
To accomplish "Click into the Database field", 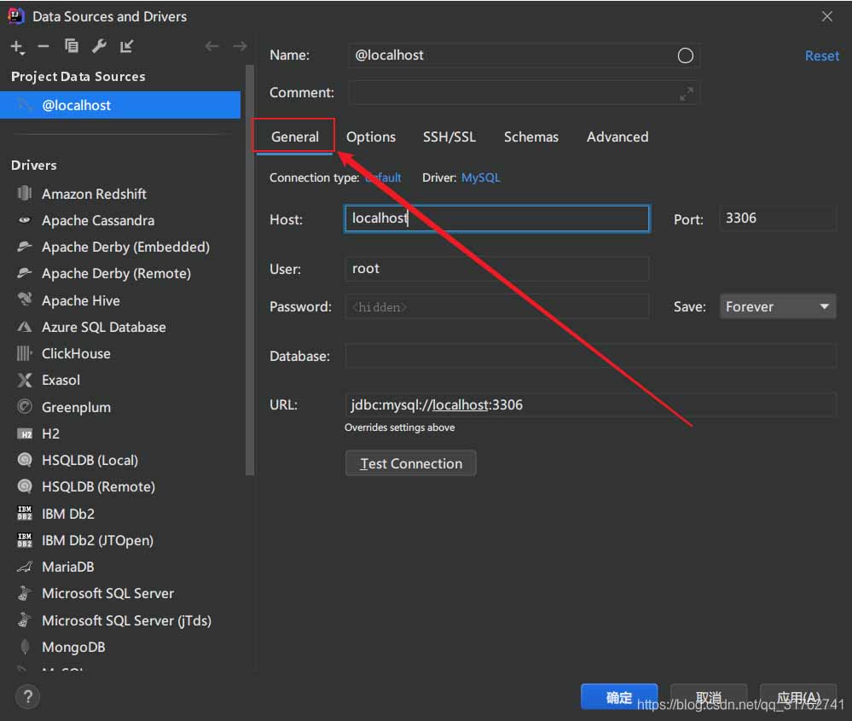I will click(591, 356).
